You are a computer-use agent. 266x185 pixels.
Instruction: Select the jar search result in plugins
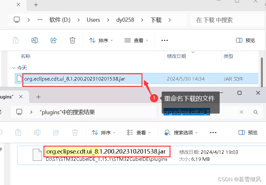[x=142, y=155]
